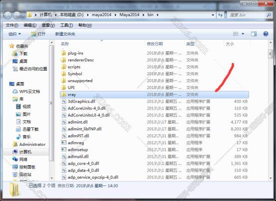Click the 打开 toolbar button
This screenshot has width=276, height=201.
38,34
